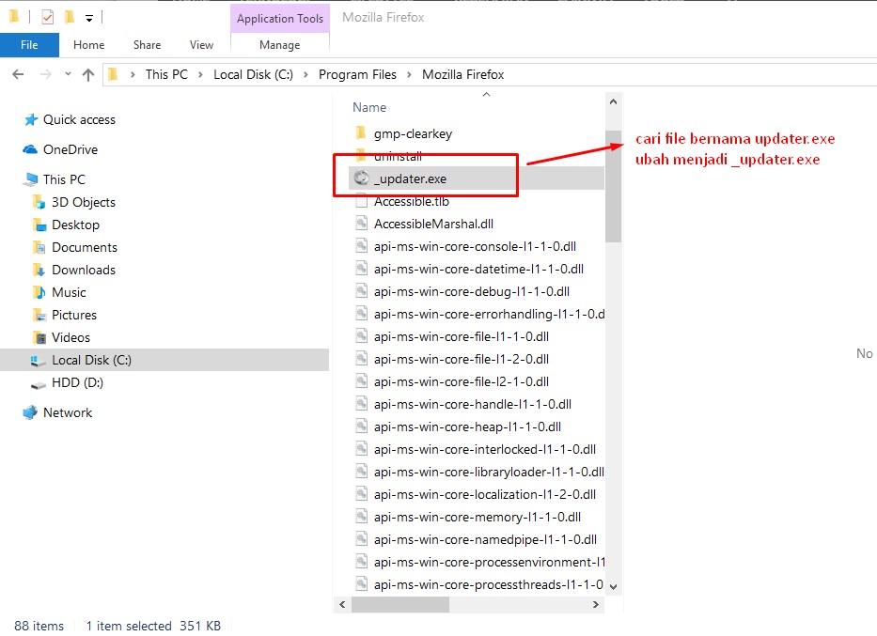This screenshot has height=636, width=877.
Task: Click the Quick access star icon
Action: [x=31, y=119]
